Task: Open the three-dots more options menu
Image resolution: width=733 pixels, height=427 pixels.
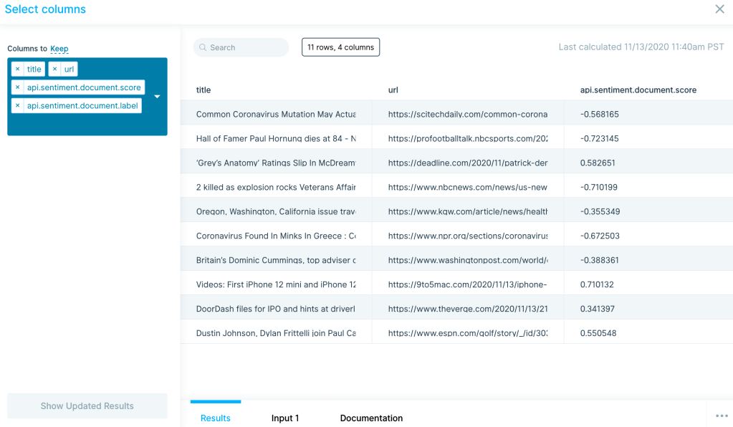Action: (x=721, y=416)
